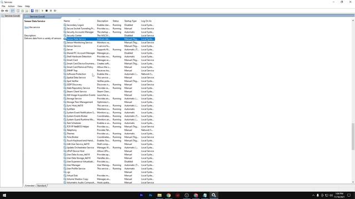This screenshot has height=199, width=355.
Task: Click the vertical scrollbar thumb
Action: (x=353, y=137)
